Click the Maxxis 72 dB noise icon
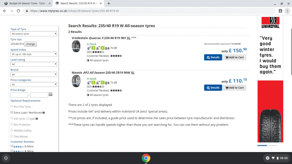This screenshot has height=164, width=292. pyautogui.click(x=107, y=83)
